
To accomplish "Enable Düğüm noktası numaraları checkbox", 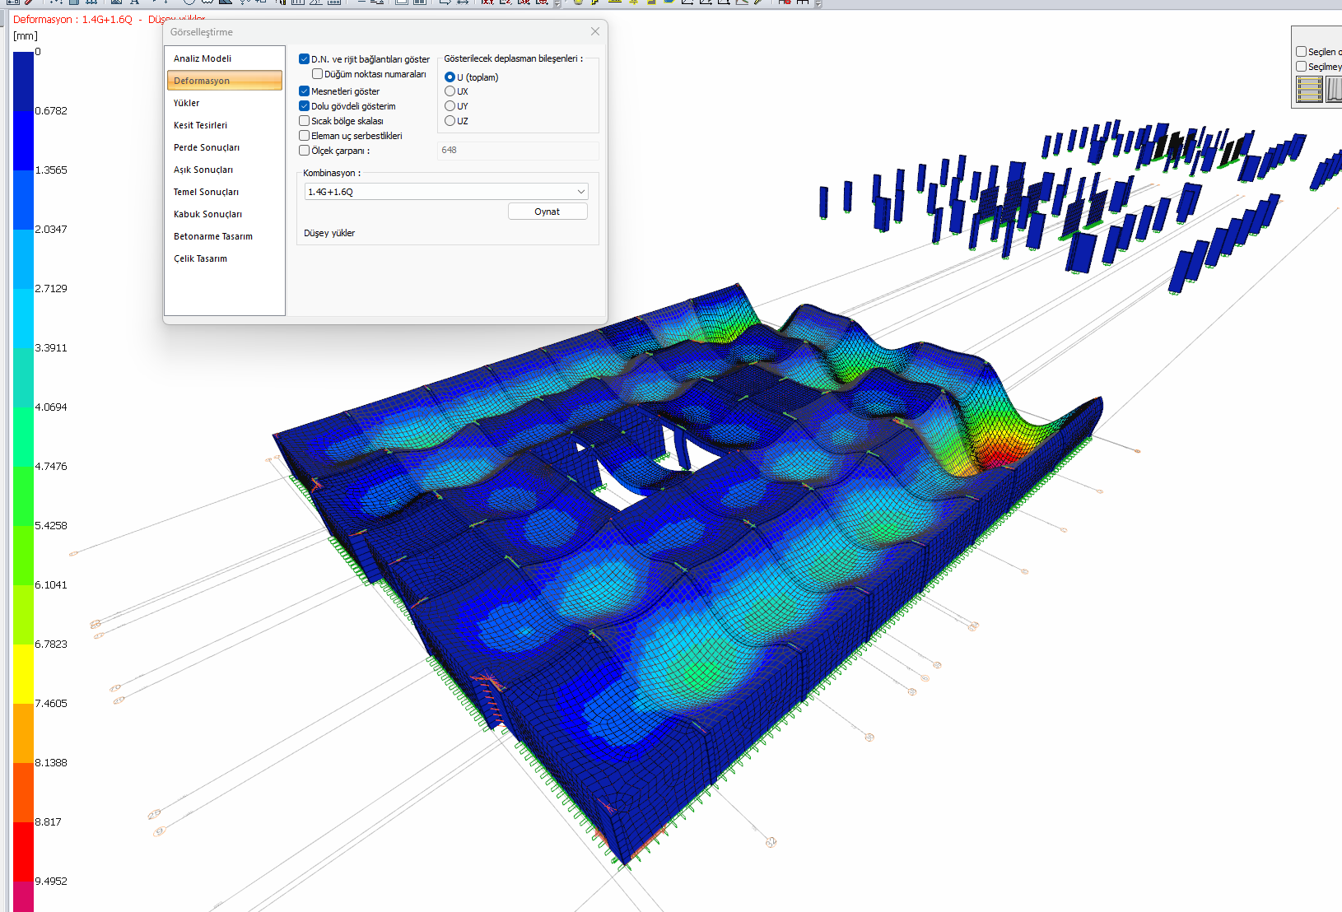I will pos(317,74).
